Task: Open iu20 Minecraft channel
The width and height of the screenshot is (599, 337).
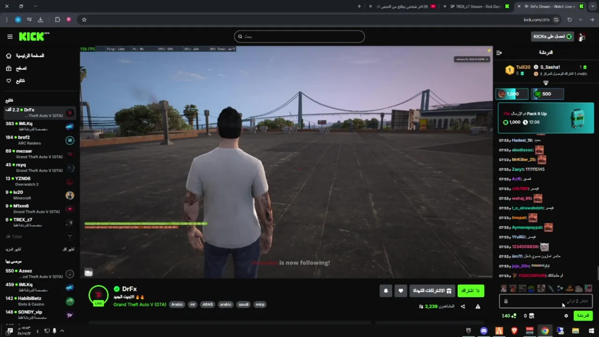Action: 39,195
